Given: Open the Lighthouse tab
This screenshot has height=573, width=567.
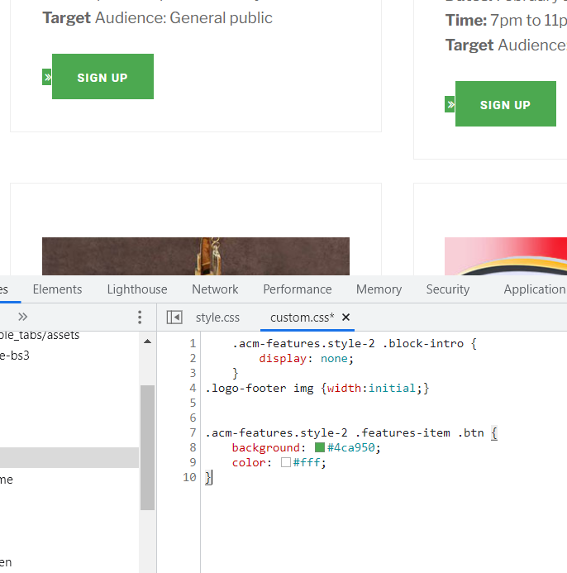Looking at the screenshot, I should (137, 289).
